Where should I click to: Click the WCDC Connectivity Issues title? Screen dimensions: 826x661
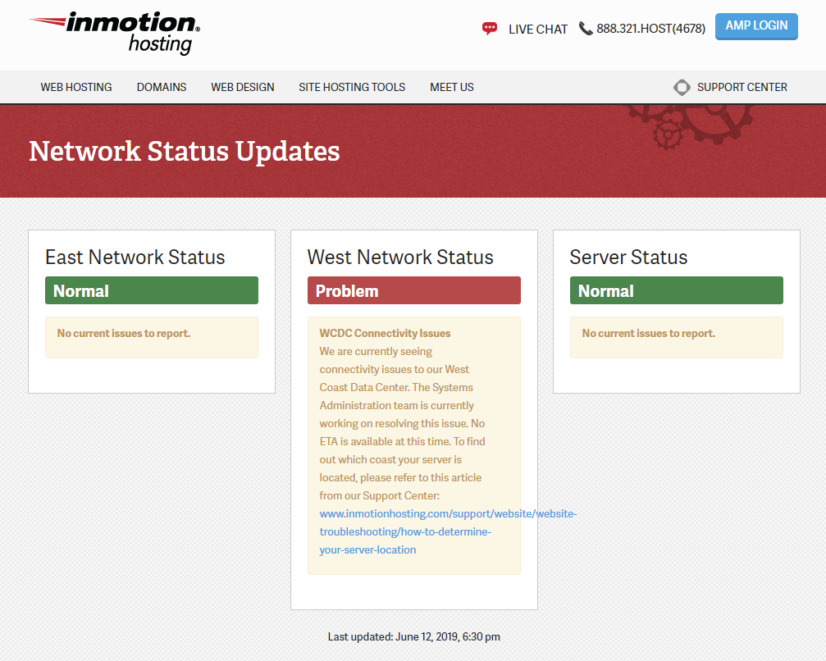click(385, 334)
